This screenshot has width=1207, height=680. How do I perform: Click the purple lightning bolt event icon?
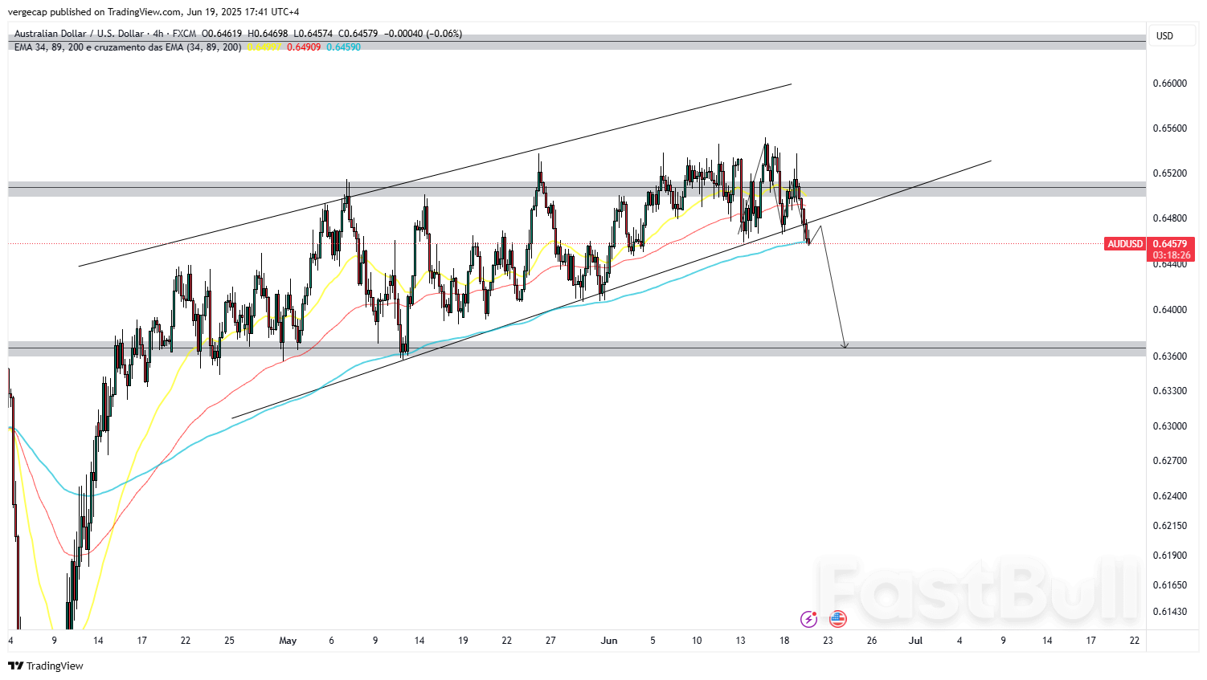point(808,619)
